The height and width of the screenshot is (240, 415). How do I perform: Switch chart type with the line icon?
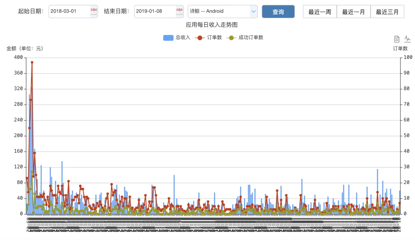coord(408,39)
